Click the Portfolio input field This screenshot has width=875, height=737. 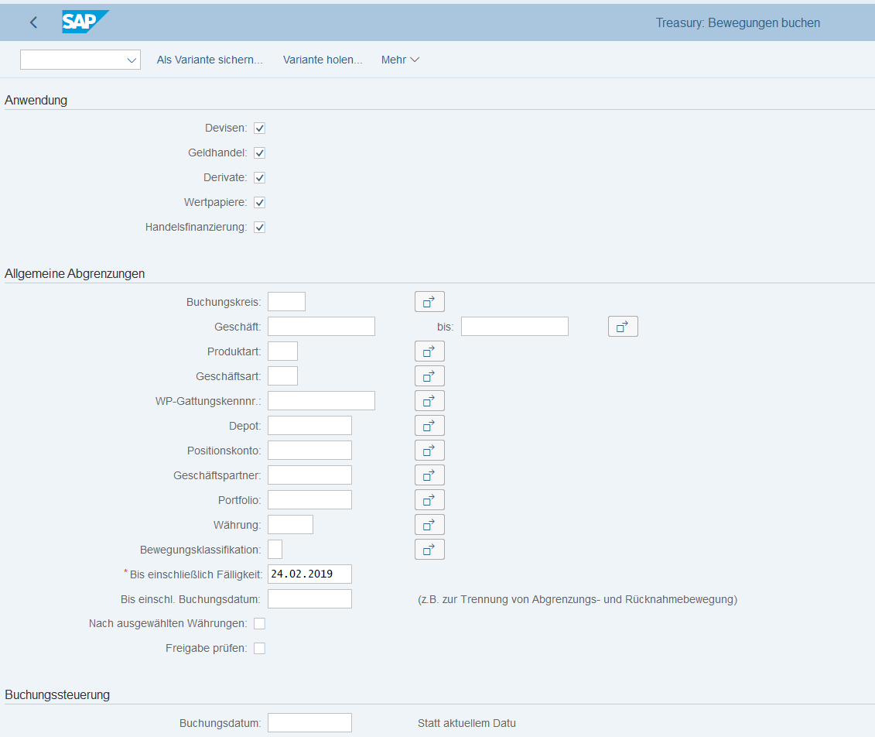309,500
